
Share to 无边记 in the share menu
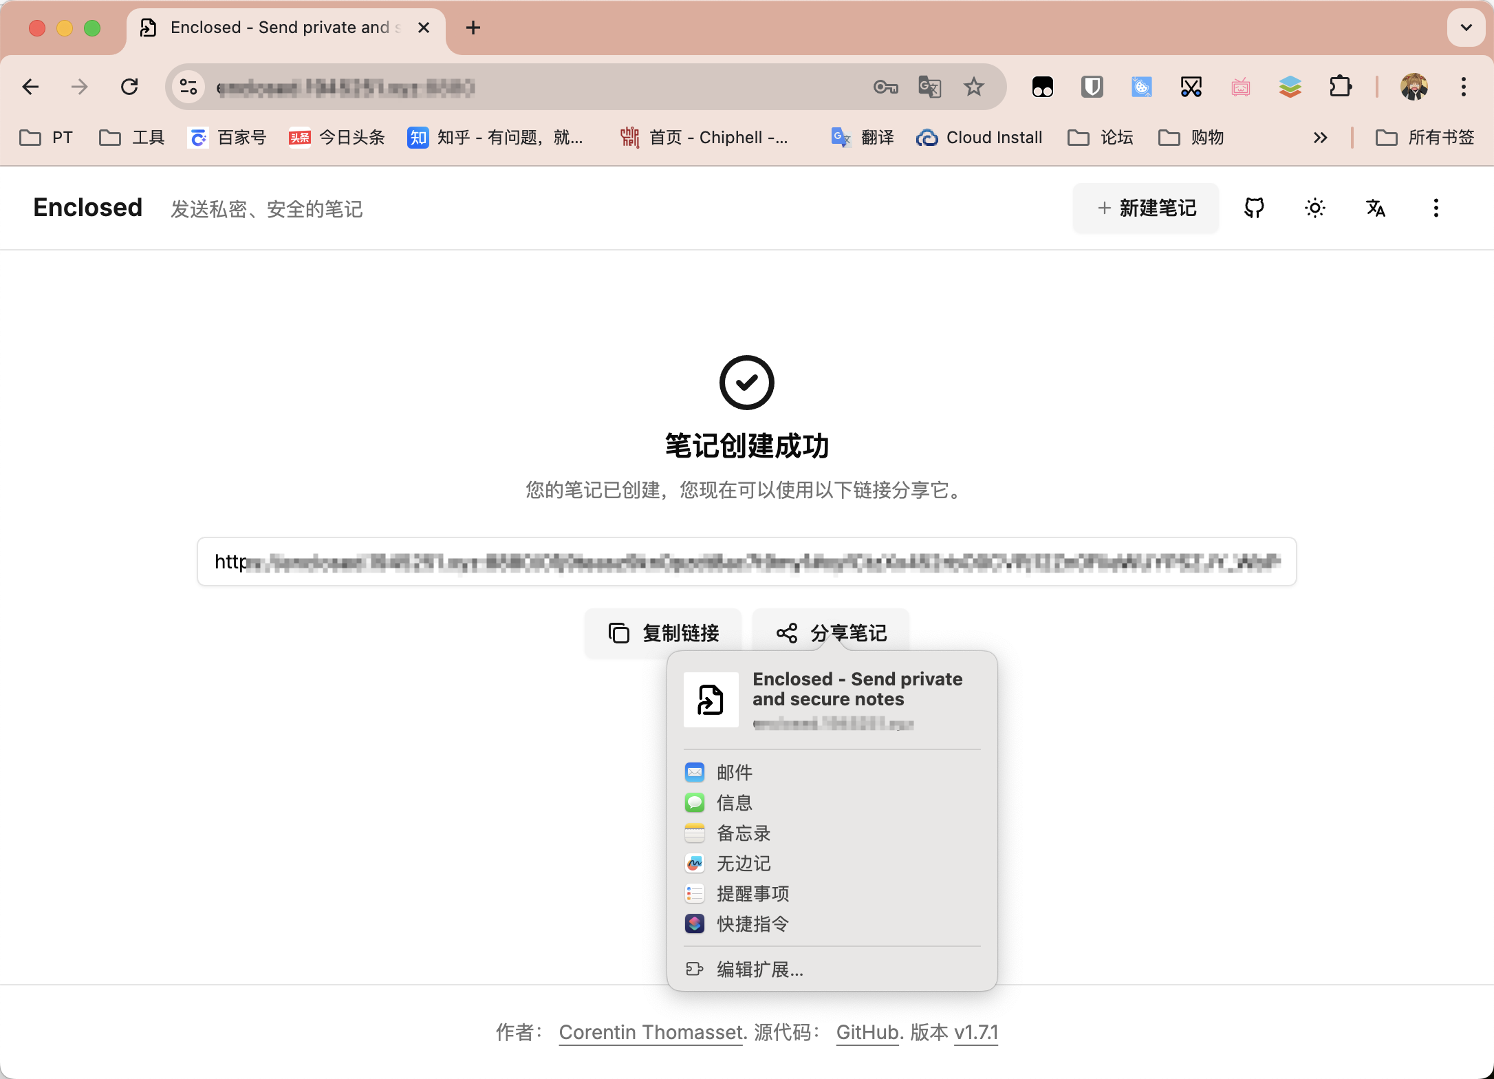pyautogui.click(x=832, y=863)
